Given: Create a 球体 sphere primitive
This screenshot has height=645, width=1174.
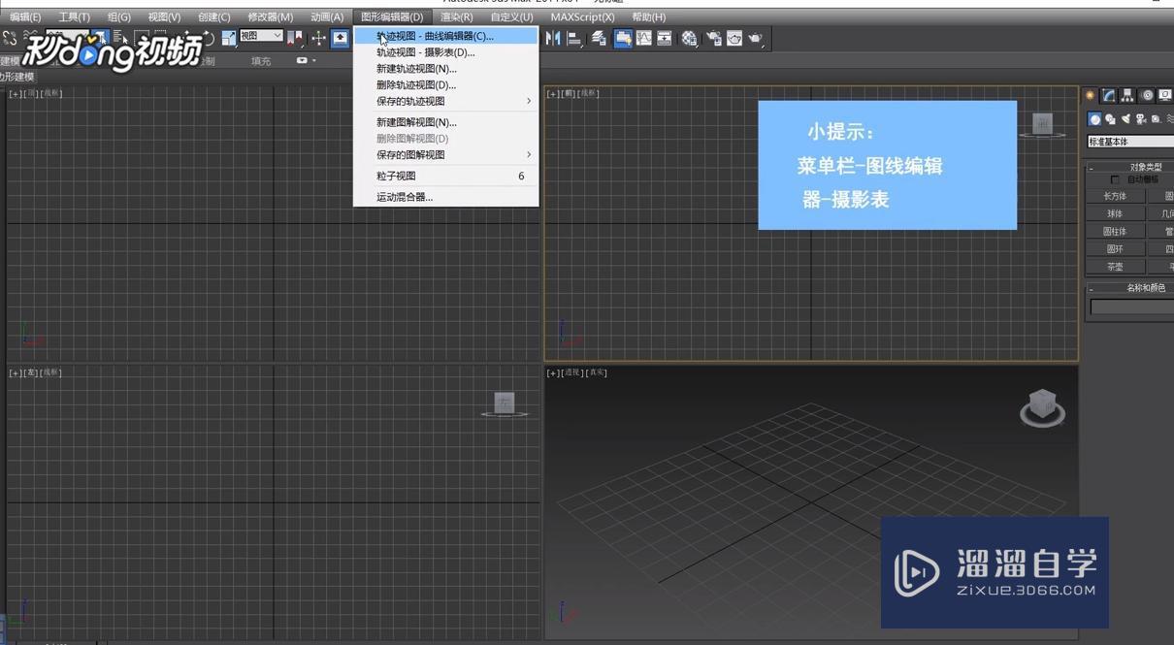Looking at the screenshot, I should click(x=1115, y=213).
